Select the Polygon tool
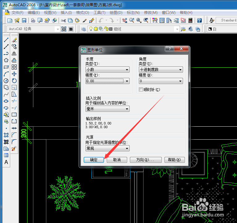Viewport: 237px width, 223px height. (6, 60)
